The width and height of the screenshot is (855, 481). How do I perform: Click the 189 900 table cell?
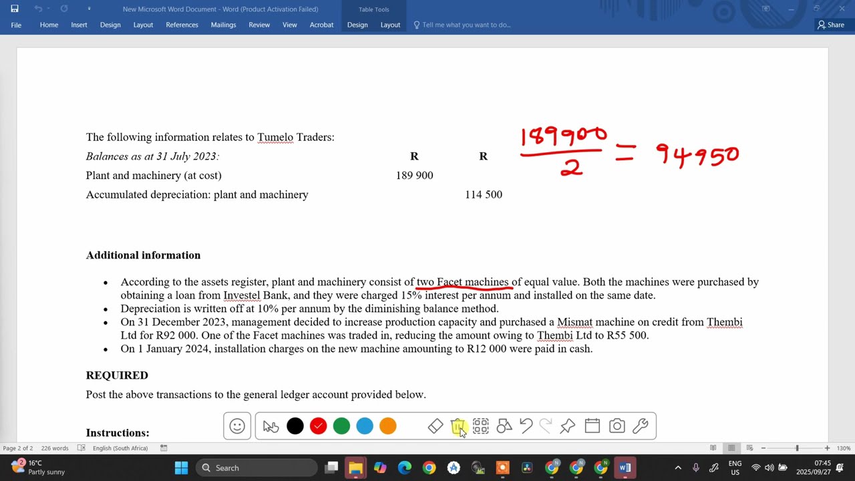tap(414, 175)
